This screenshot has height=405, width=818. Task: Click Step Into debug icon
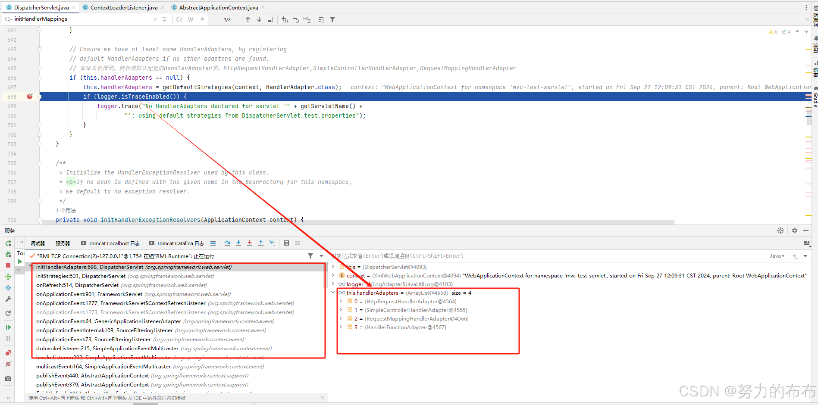click(238, 243)
